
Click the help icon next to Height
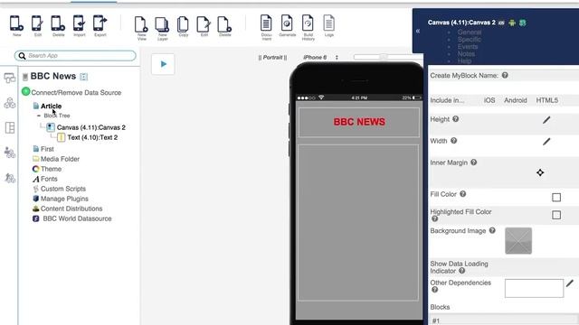coord(456,119)
